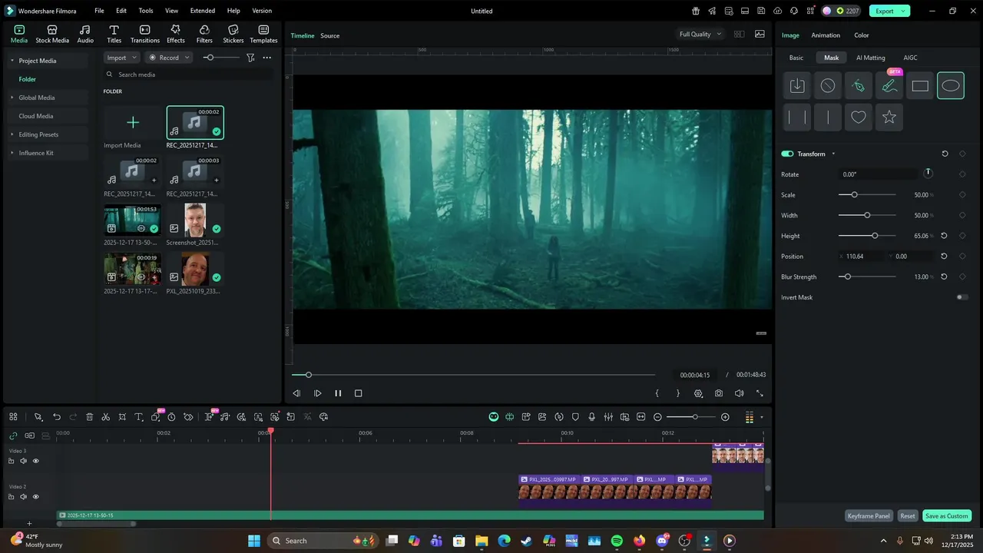Image resolution: width=983 pixels, height=553 pixels.
Task: Open the timeline layout grid icon
Action: [x=13, y=417]
